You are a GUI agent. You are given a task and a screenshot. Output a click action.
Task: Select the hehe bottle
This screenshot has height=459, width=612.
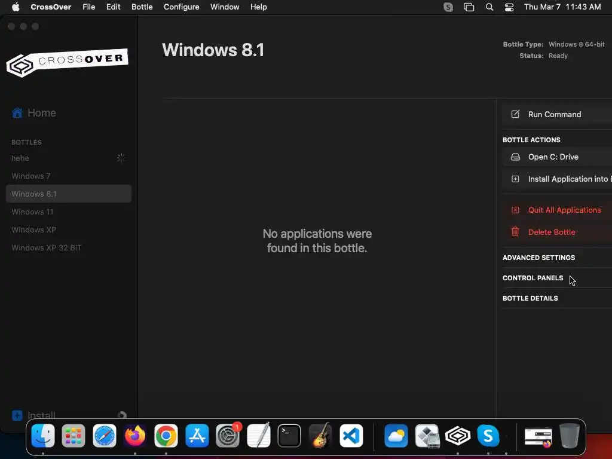click(69, 158)
